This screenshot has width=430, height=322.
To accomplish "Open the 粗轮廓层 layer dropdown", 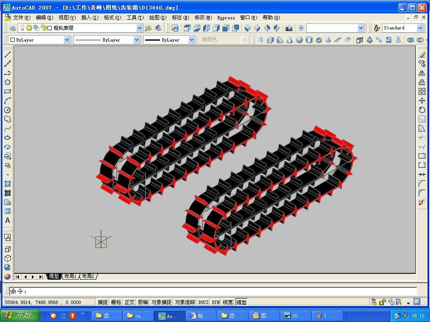I will (139, 28).
